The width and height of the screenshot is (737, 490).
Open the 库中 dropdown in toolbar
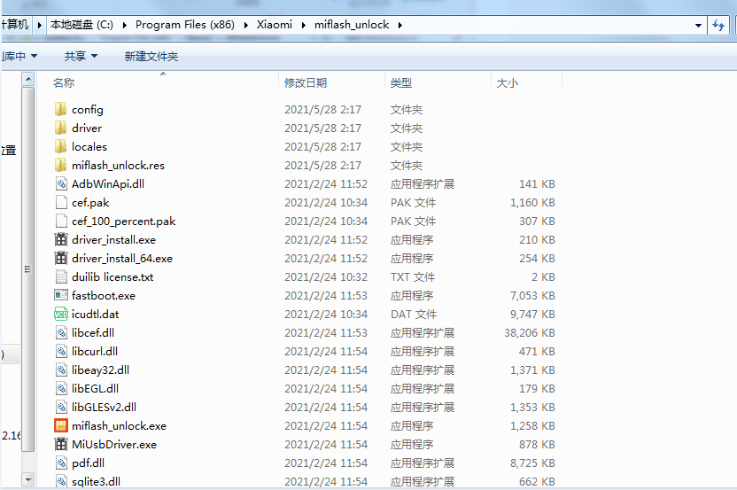coord(19,57)
